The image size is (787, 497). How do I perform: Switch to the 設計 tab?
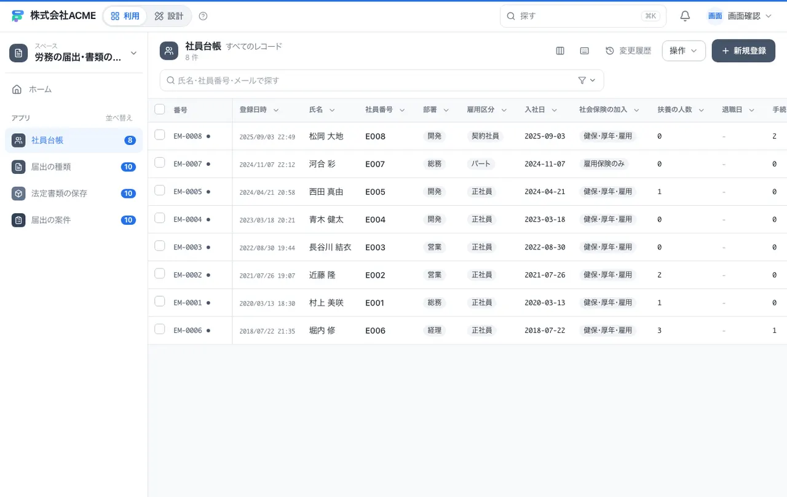[169, 16]
